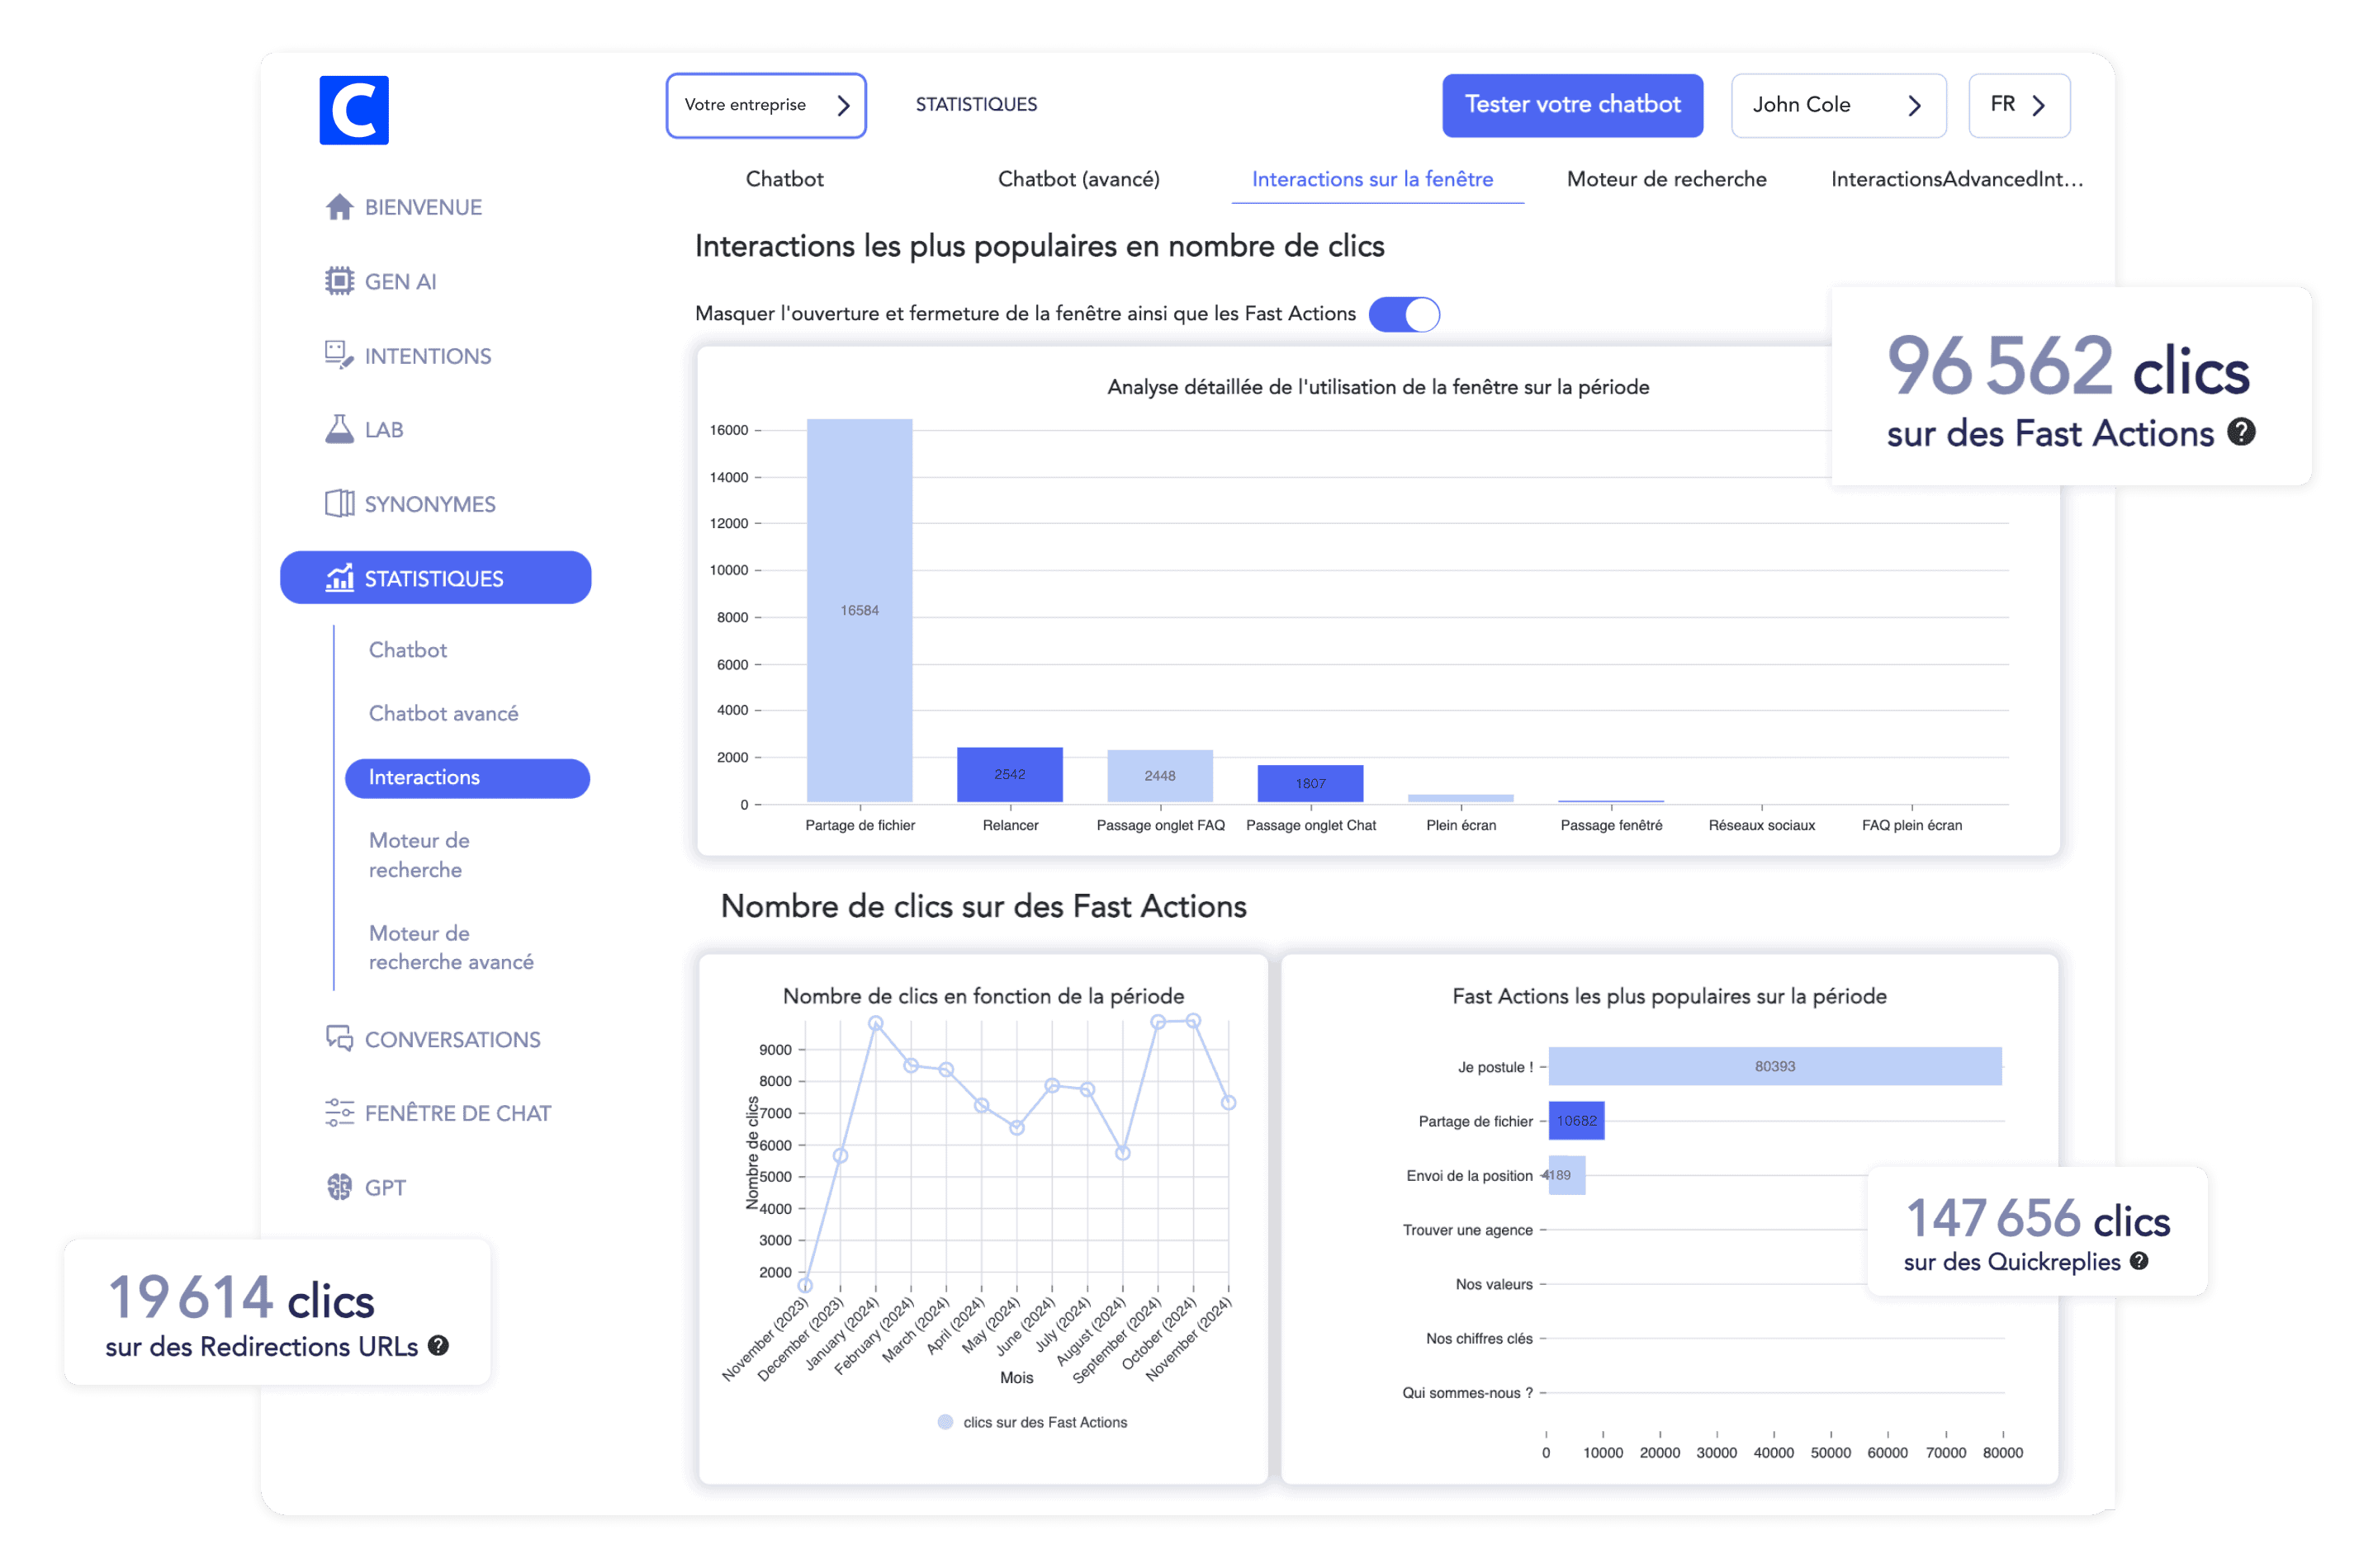Expand the Votre entreprise dropdown

tap(765, 105)
